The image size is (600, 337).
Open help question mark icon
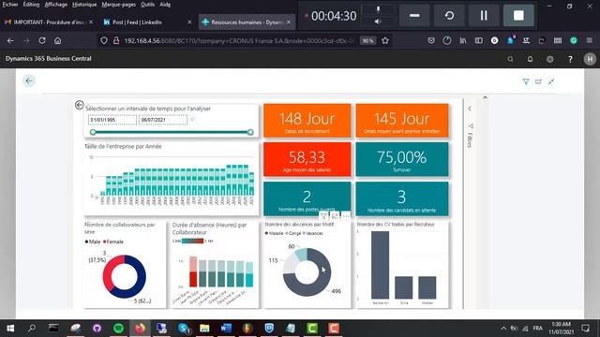570,59
